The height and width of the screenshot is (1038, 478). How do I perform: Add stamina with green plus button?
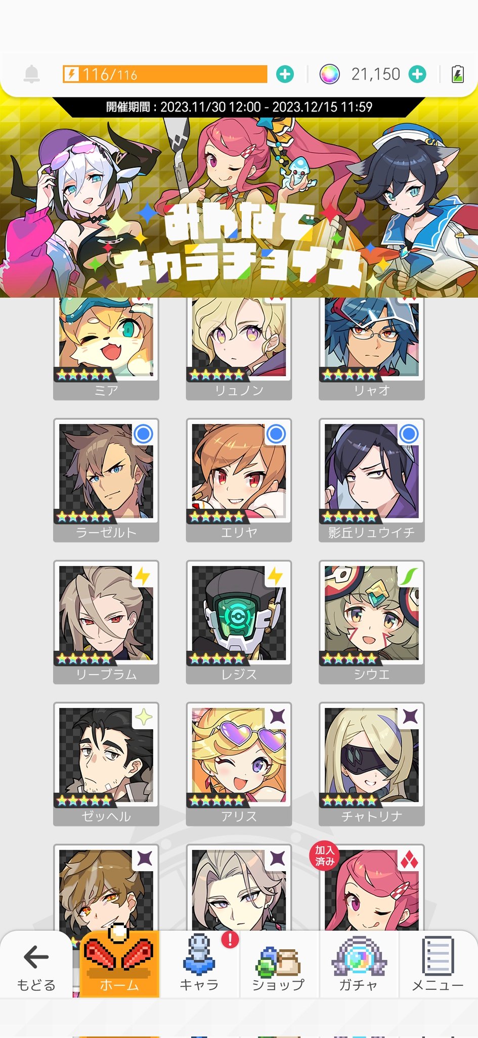click(x=285, y=75)
